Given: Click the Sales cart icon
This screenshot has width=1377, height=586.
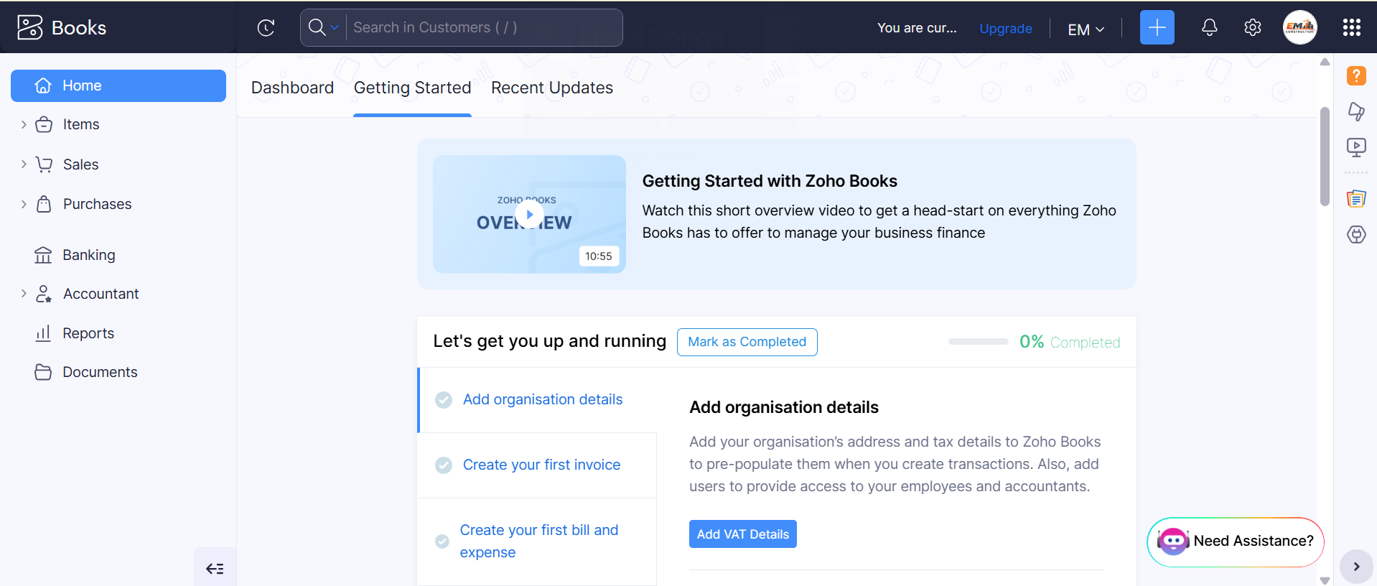Looking at the screenshot, I should pyautogui.click(x=44, y=164).
